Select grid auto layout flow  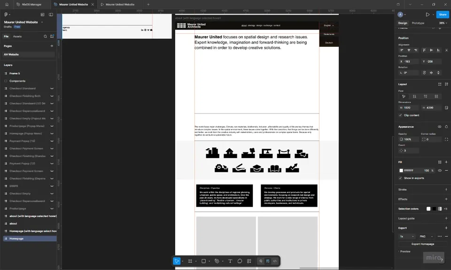(x=436, y=97)
